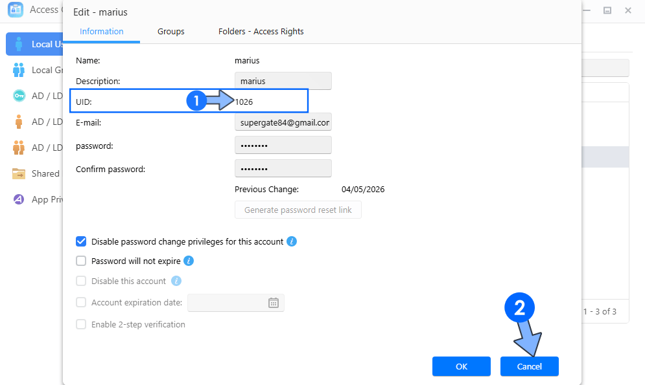
Task: Click info icon next to Password will not expire
Action: [189, 261]
